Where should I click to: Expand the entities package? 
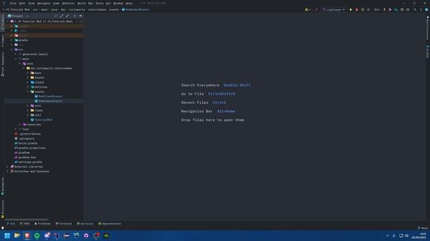click(28, 87)
